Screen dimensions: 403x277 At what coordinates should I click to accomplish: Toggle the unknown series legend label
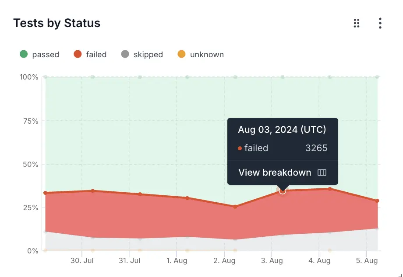click(x=207, y=55)
